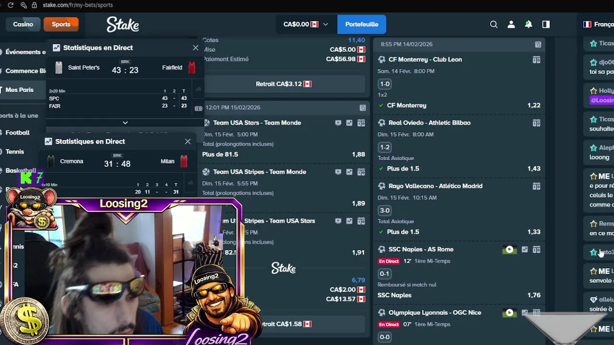Search tabs with the browser magnifier icon
This screenshot has width=614, height=345.
(24, 5)
